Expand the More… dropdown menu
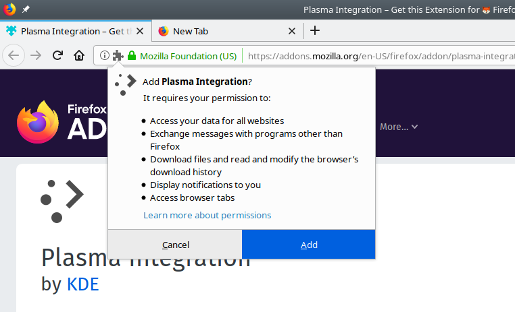Image resolution: width=515 pixels, height=312 pixels. point(399,127)
